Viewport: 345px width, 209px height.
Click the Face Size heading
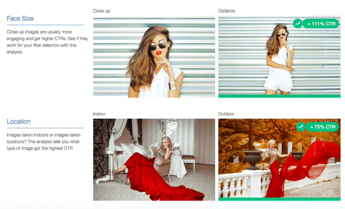tap(20, 18)
